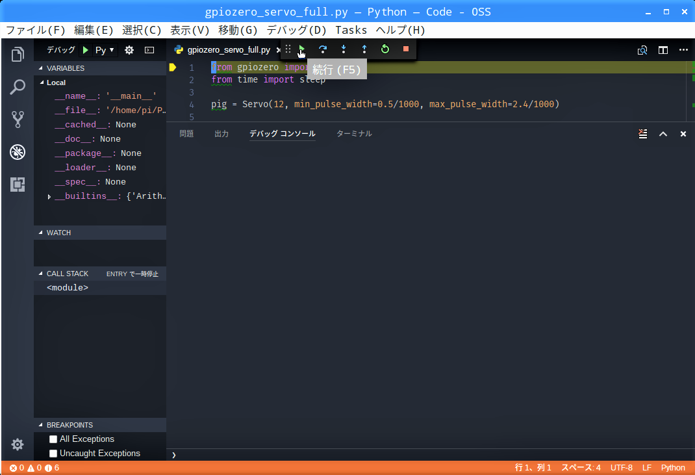Change indentation via スペース: 4
Viewport: 695px width, 475px height.
coord(581,468)
